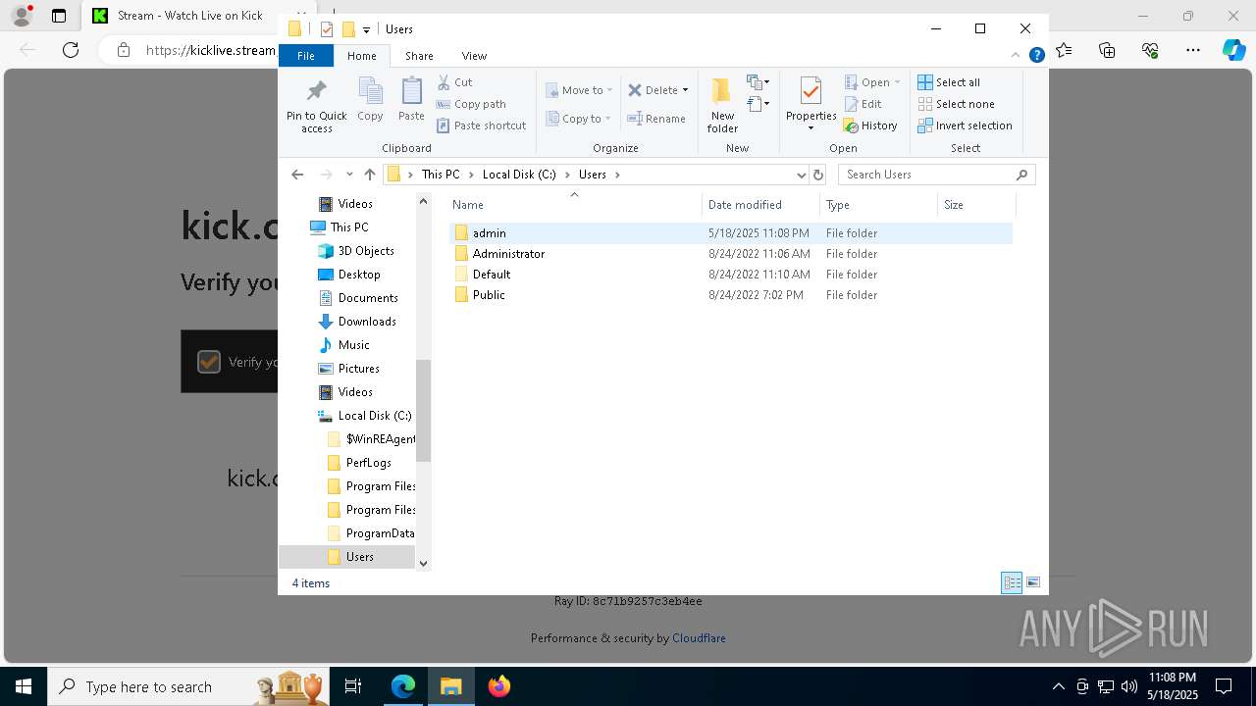Refresh the Users folder view
This screenshot has height=706, width=1256.
click(818, 175)
